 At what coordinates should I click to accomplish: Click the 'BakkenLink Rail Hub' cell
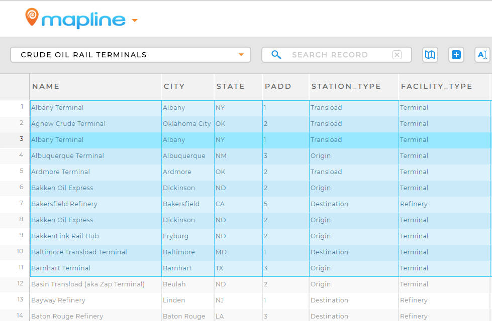tap(95, 236)
